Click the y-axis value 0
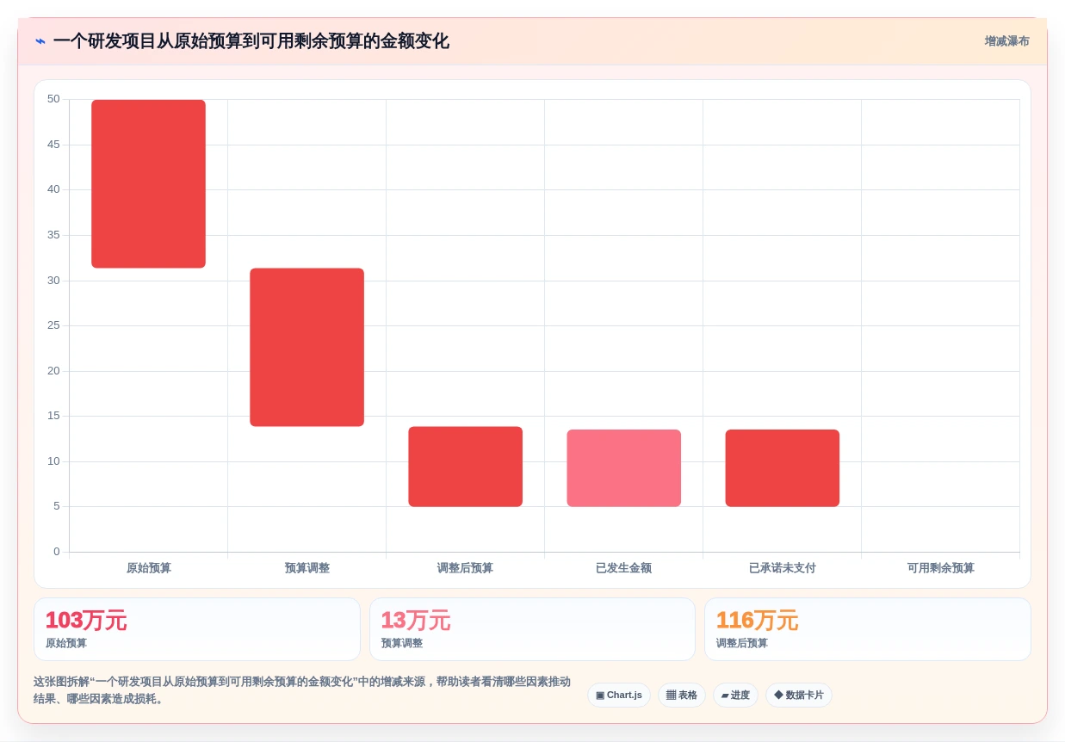The height and width of the screenshot is (742, 1065). tap(57, 552)
